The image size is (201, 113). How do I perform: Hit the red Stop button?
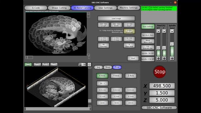tap(160, 72)
